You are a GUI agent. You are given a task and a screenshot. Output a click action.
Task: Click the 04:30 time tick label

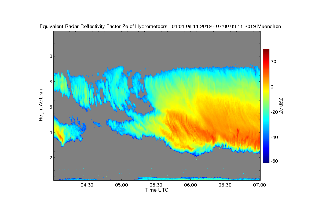(87, 185)
